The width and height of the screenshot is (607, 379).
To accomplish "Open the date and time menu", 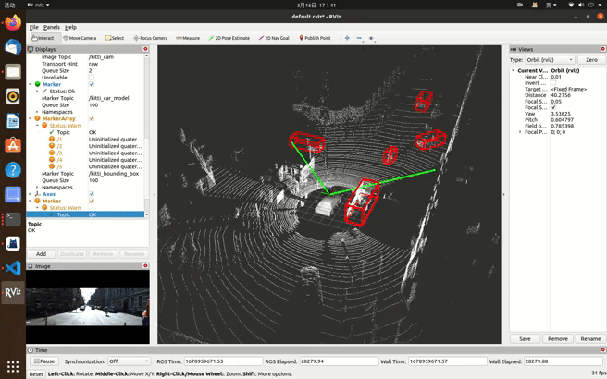I will [316, 5].
